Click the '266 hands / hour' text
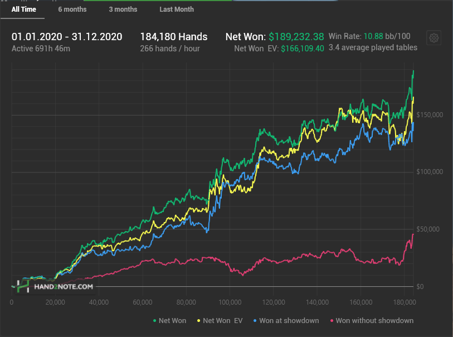Viewport: 453px width, 337px height. [170, 49]
